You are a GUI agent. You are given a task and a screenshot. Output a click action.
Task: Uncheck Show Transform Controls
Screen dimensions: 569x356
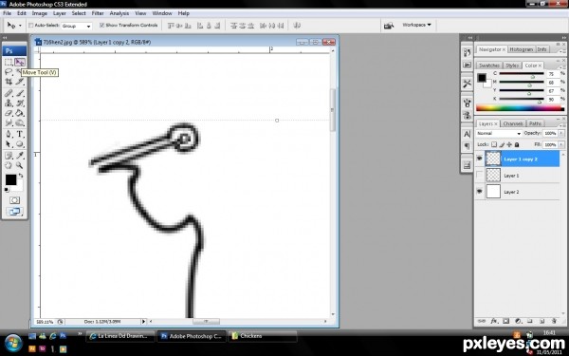click(101, 25)
